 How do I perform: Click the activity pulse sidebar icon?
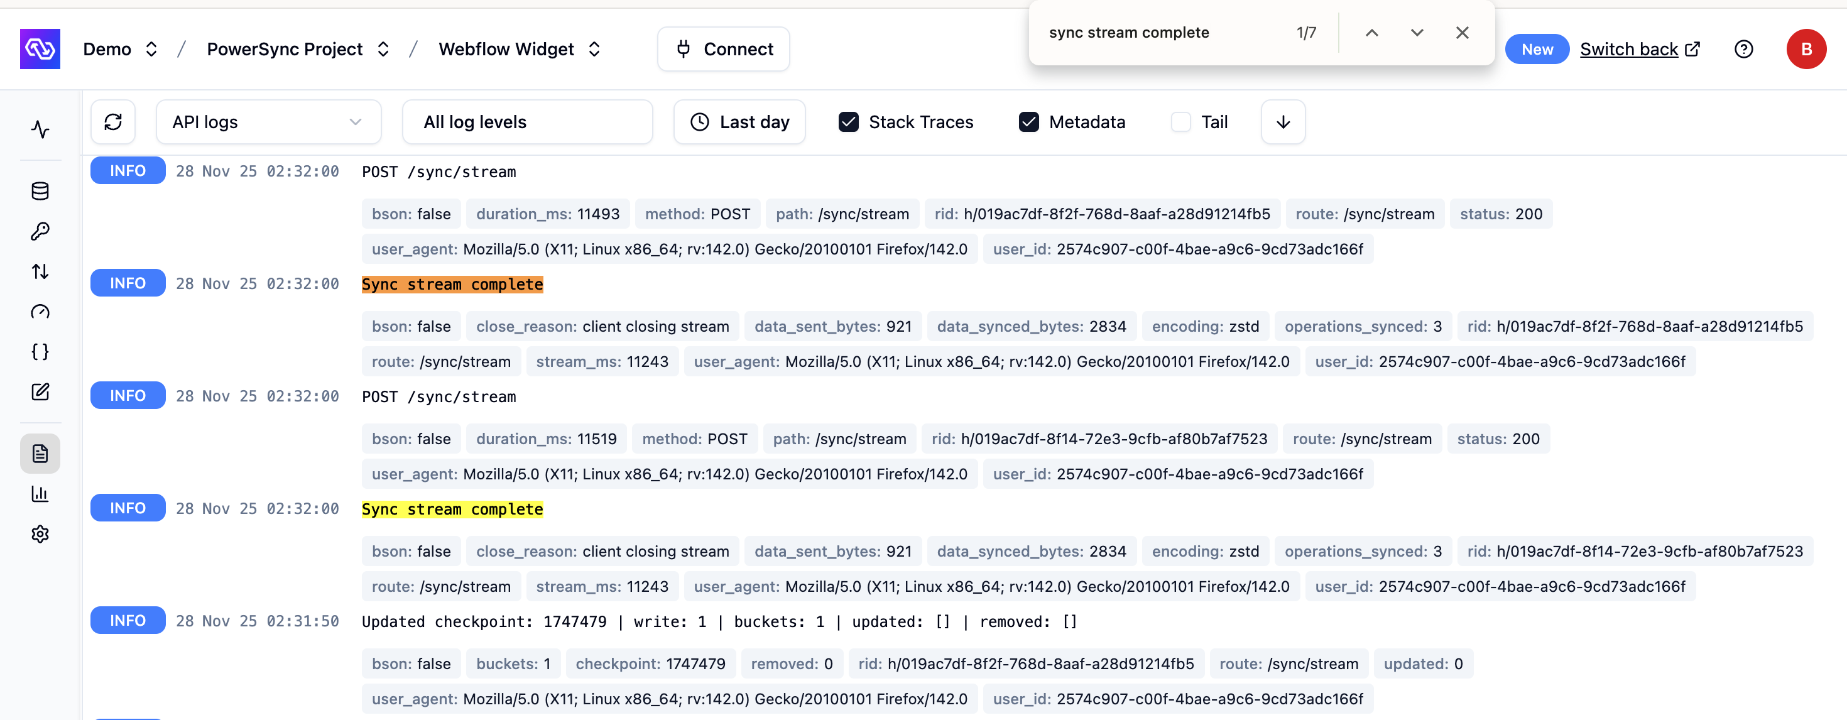[x=40, y=129]
